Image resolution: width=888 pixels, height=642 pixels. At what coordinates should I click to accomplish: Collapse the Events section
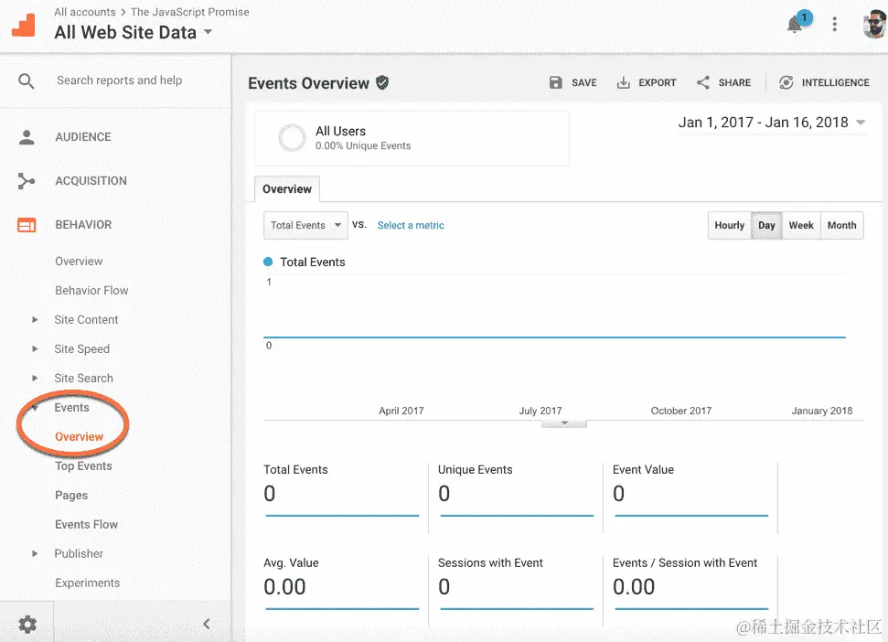[35, 408]
